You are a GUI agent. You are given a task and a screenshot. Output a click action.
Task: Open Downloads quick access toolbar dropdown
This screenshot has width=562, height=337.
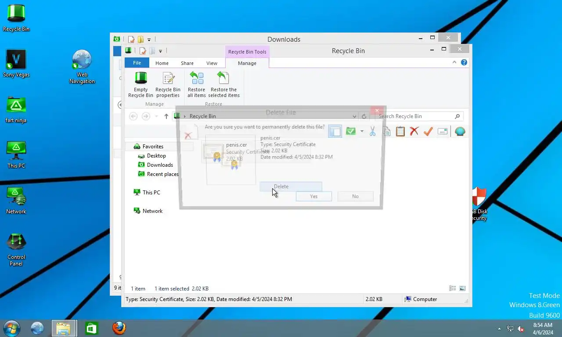click(x=149, y=39)
